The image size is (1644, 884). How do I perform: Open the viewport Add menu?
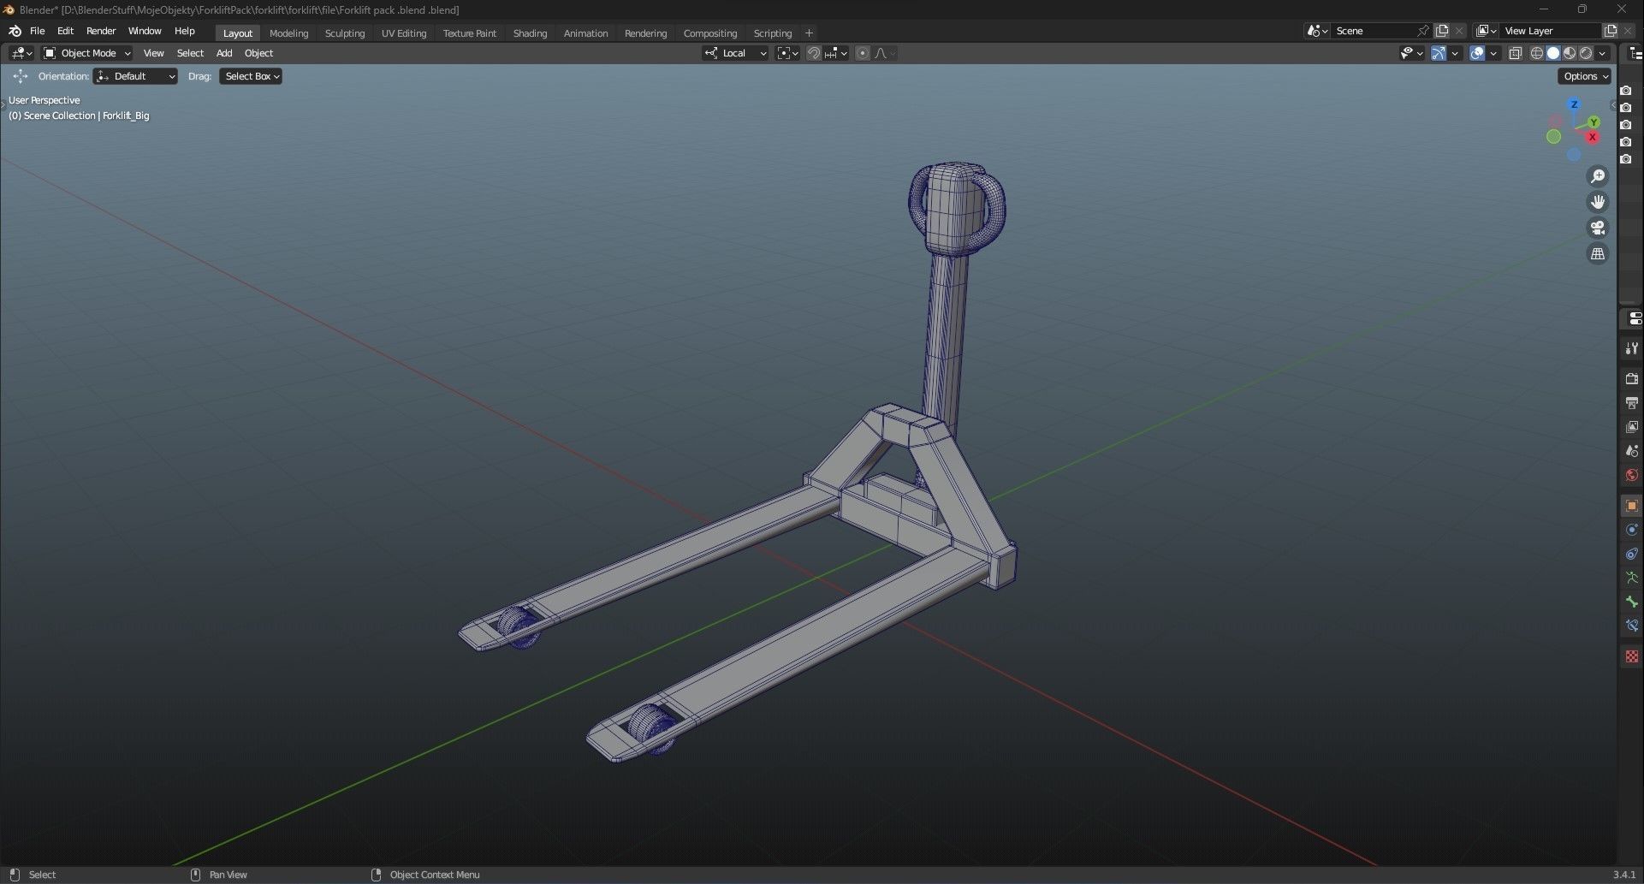pos(224,53)
